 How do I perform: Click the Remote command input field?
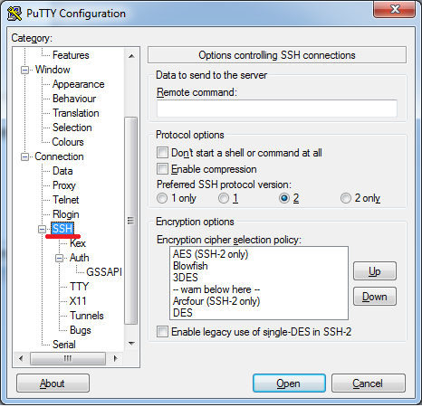[277, 109]
